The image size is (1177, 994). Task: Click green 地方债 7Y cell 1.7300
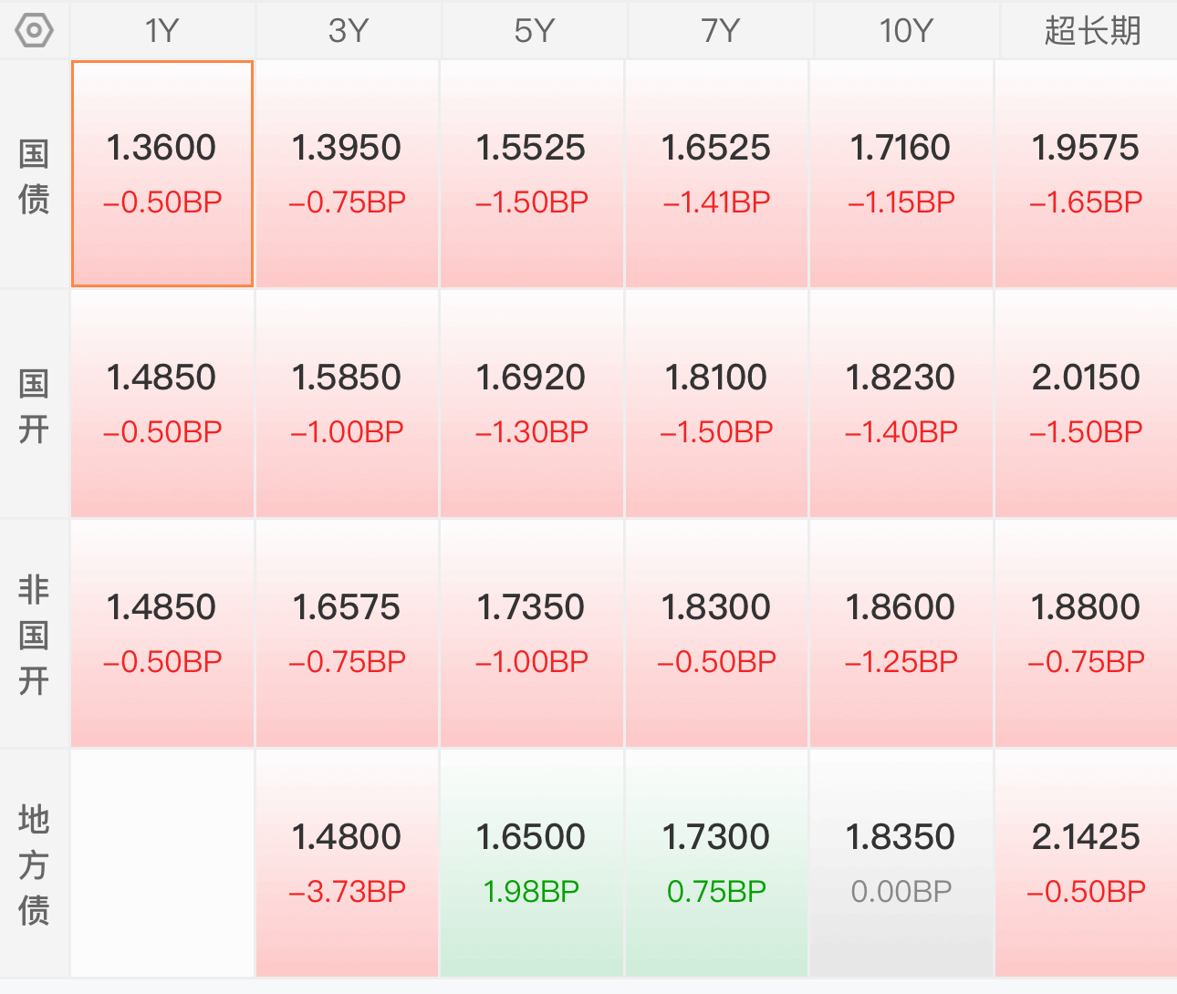coord(716,864)
